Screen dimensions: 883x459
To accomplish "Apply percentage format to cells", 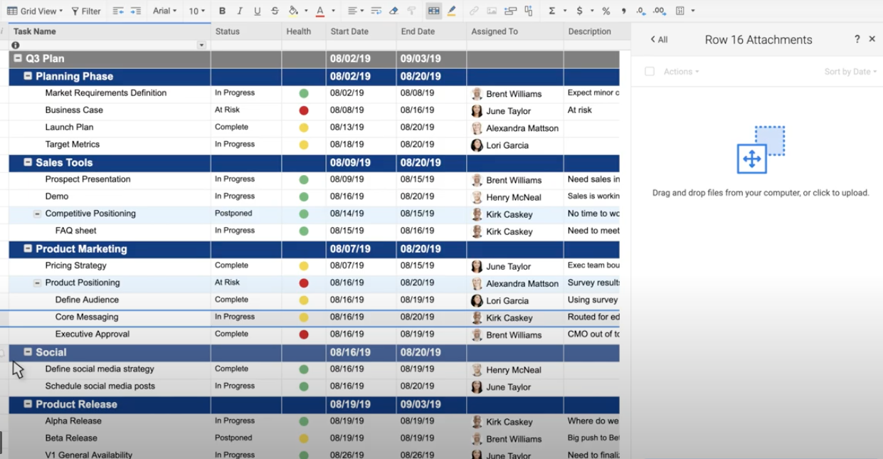I will [606, 11].
